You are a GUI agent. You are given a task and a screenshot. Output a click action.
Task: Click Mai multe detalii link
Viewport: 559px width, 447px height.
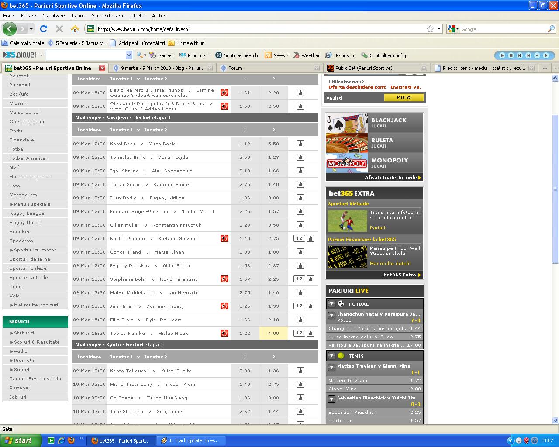(x=390, y=264)
